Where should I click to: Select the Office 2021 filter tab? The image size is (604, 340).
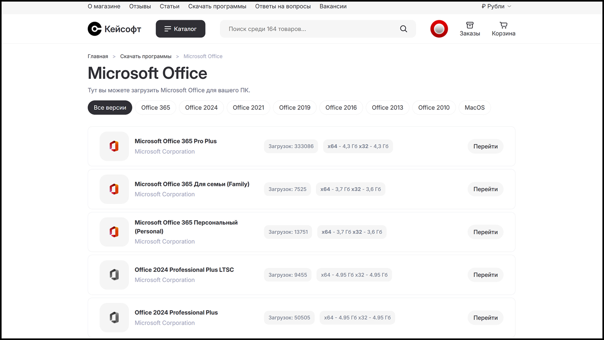pos(248,108)
